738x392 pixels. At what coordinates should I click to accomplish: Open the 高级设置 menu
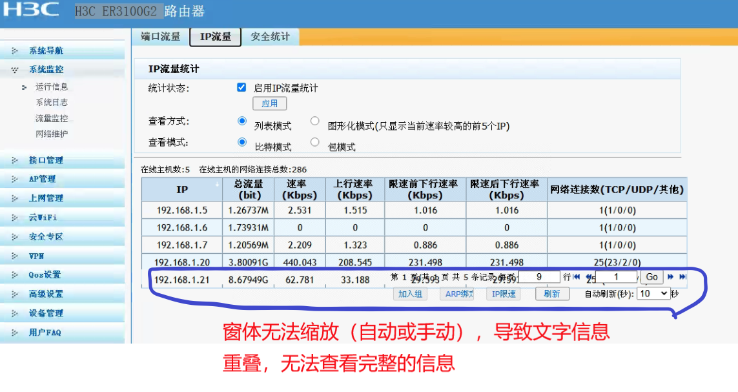[x=46, y=294]
